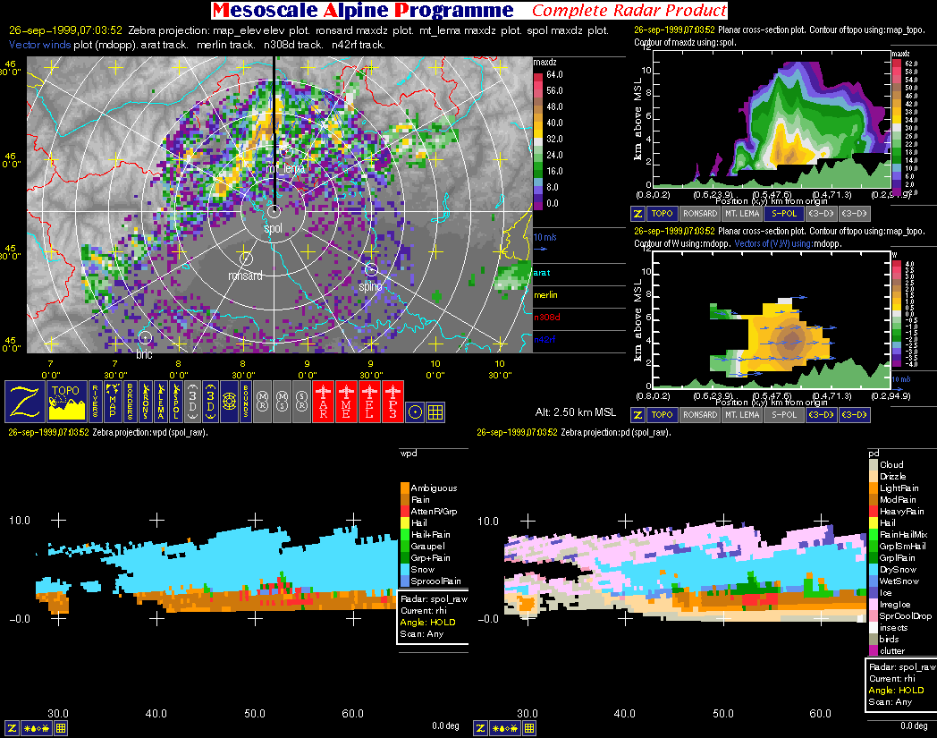The width and height of the screenshot is (937, 738).
Task: Open second <3-D> selector under upper cross-section
Action: 851,214
